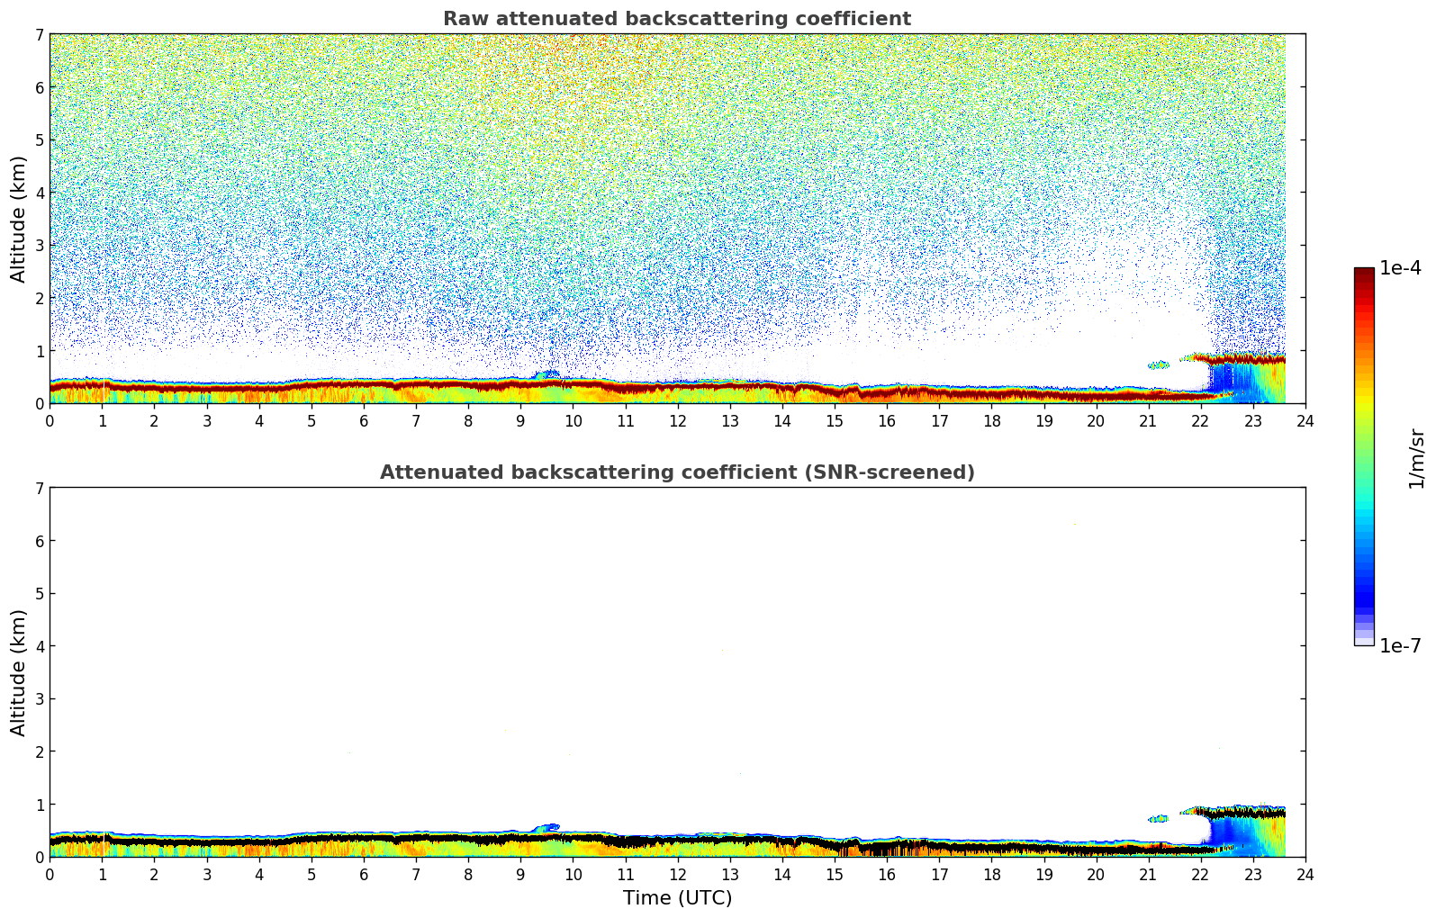Click the "Raw attenuated backscattering coefficient" title
Screen dimensions: 1436x918
tap(676, 19)
